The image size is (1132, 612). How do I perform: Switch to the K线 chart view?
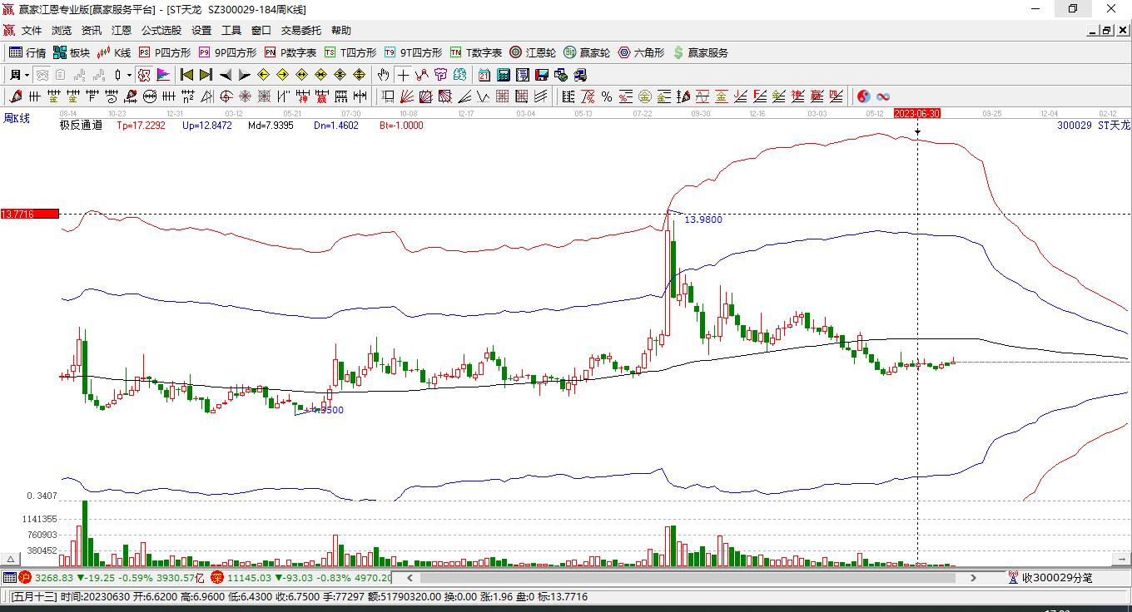click(114, 52)
